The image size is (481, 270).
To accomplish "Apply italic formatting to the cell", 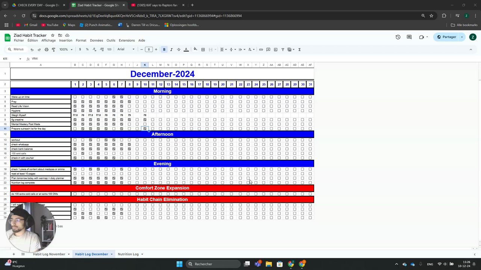I will (171, 49).
